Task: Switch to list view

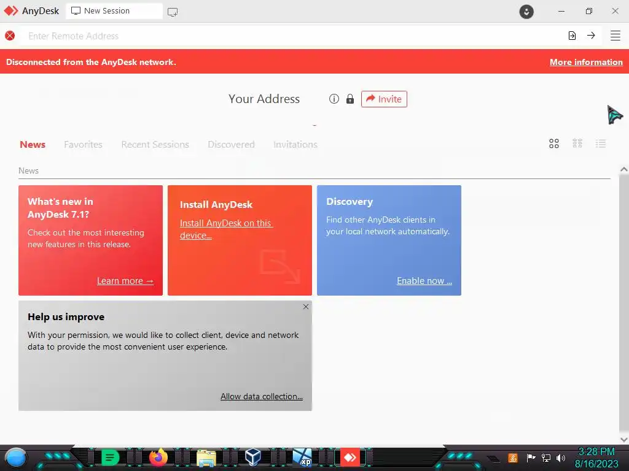Action: (601, 144)
